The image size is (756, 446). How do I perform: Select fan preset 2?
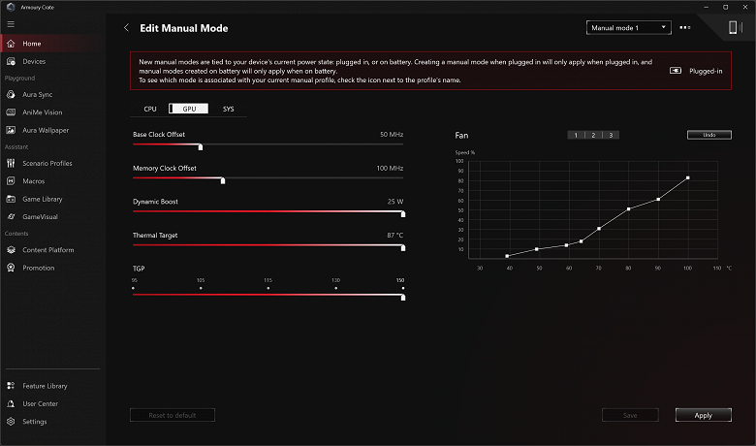593,135
